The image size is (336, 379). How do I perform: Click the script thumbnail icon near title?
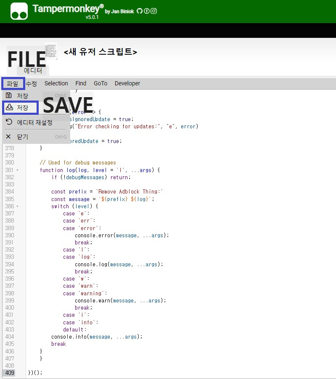51,51
